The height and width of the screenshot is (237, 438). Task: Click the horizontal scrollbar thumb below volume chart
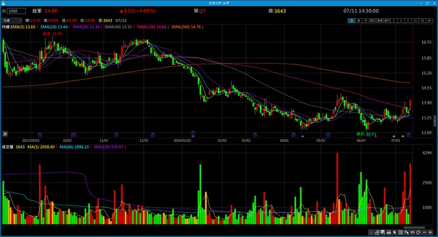coord(414,228)
